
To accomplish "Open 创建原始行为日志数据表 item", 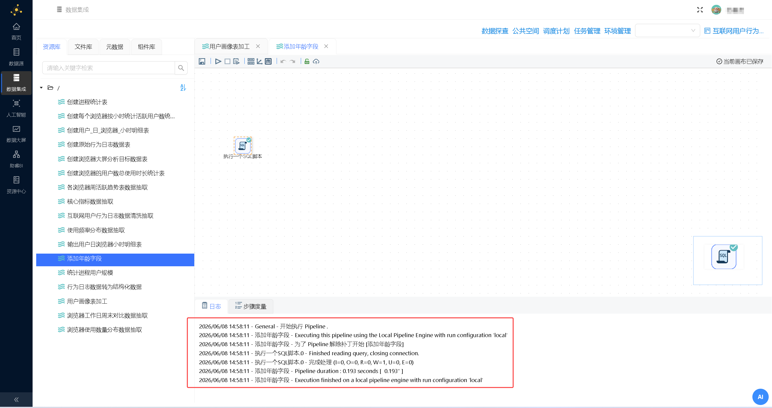I will tap(98, 145).
